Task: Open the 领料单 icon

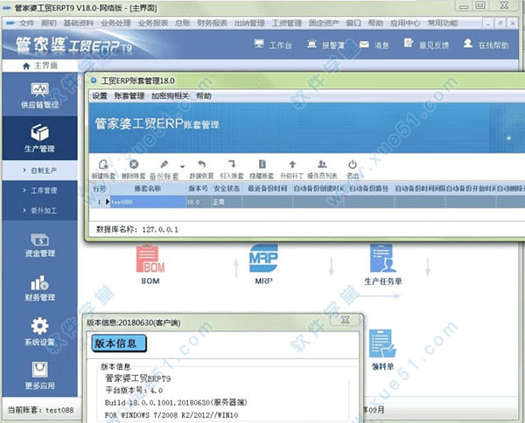Action: (382, 343)
